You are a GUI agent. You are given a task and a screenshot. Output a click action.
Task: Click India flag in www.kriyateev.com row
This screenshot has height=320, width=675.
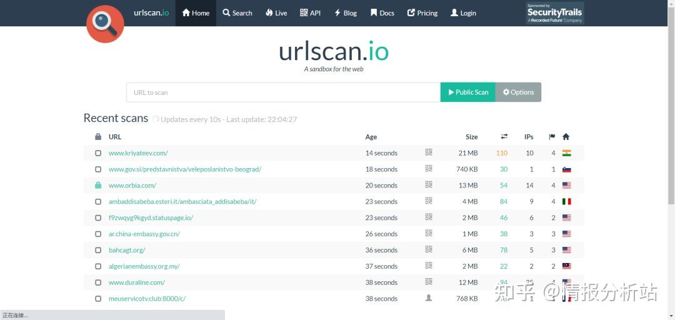tap(566, 153)
